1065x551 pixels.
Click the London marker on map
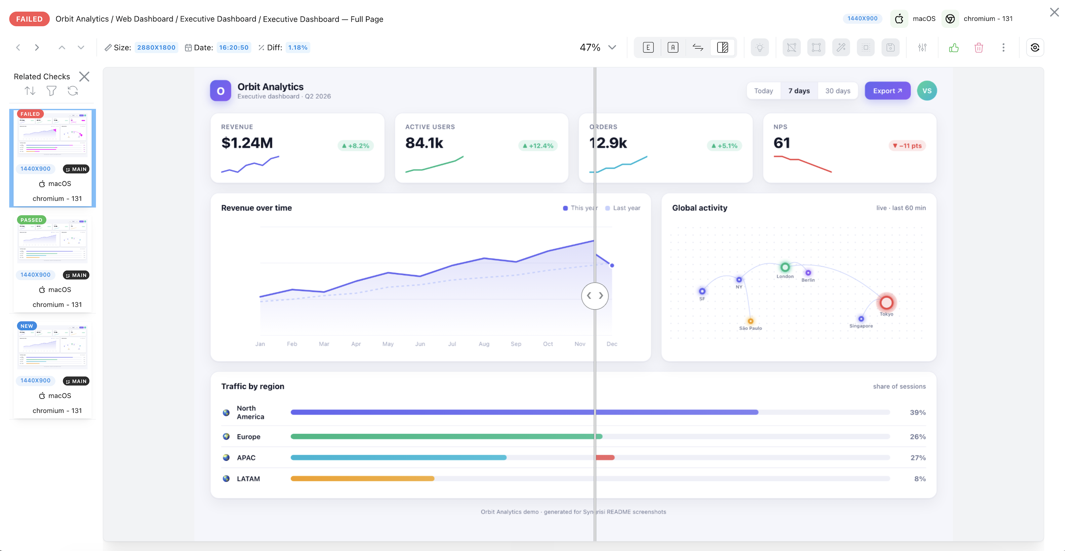tap(785, 268)
